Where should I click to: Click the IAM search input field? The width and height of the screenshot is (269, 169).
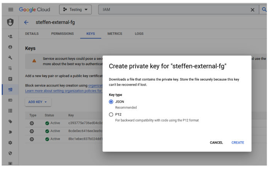[x=174, y=10]
